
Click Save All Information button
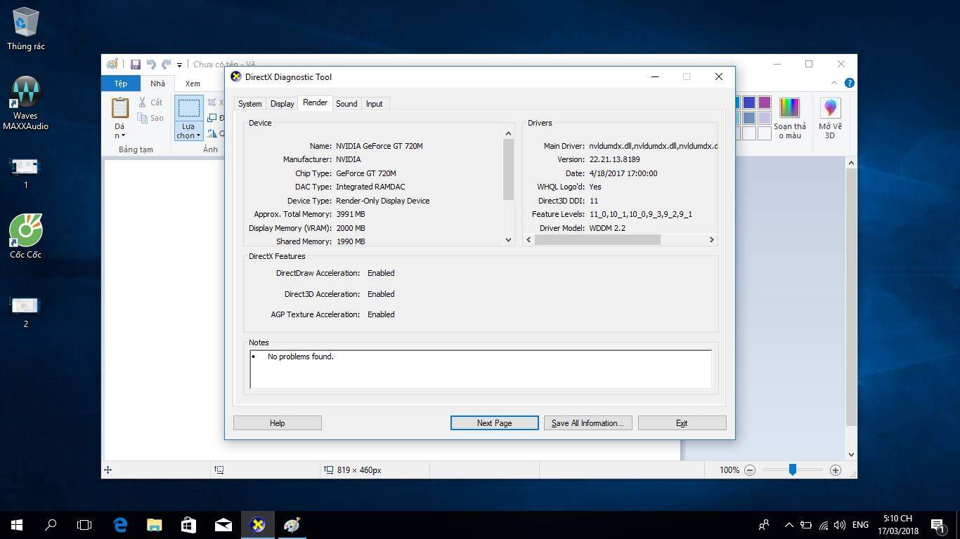click(x=588, y=423)
